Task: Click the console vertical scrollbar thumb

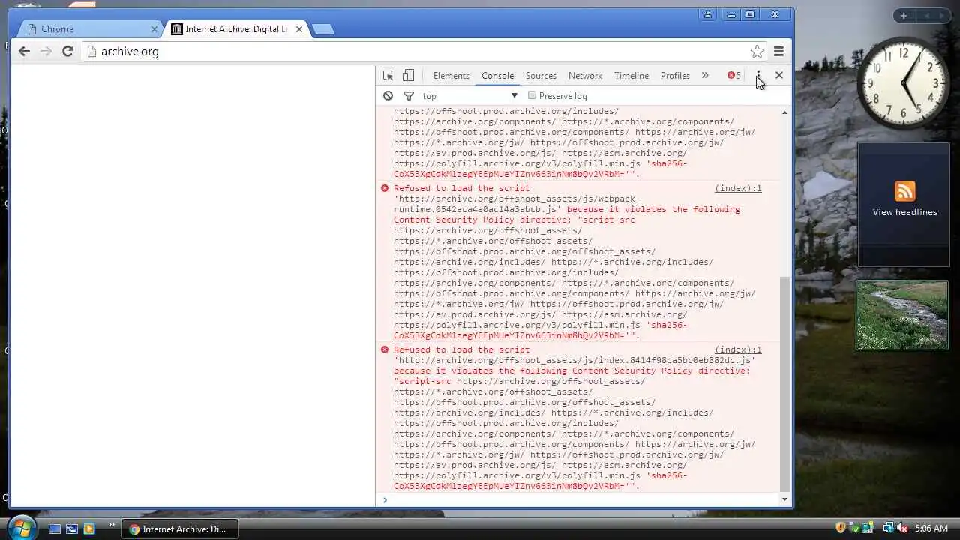Action: pos(785,383)
